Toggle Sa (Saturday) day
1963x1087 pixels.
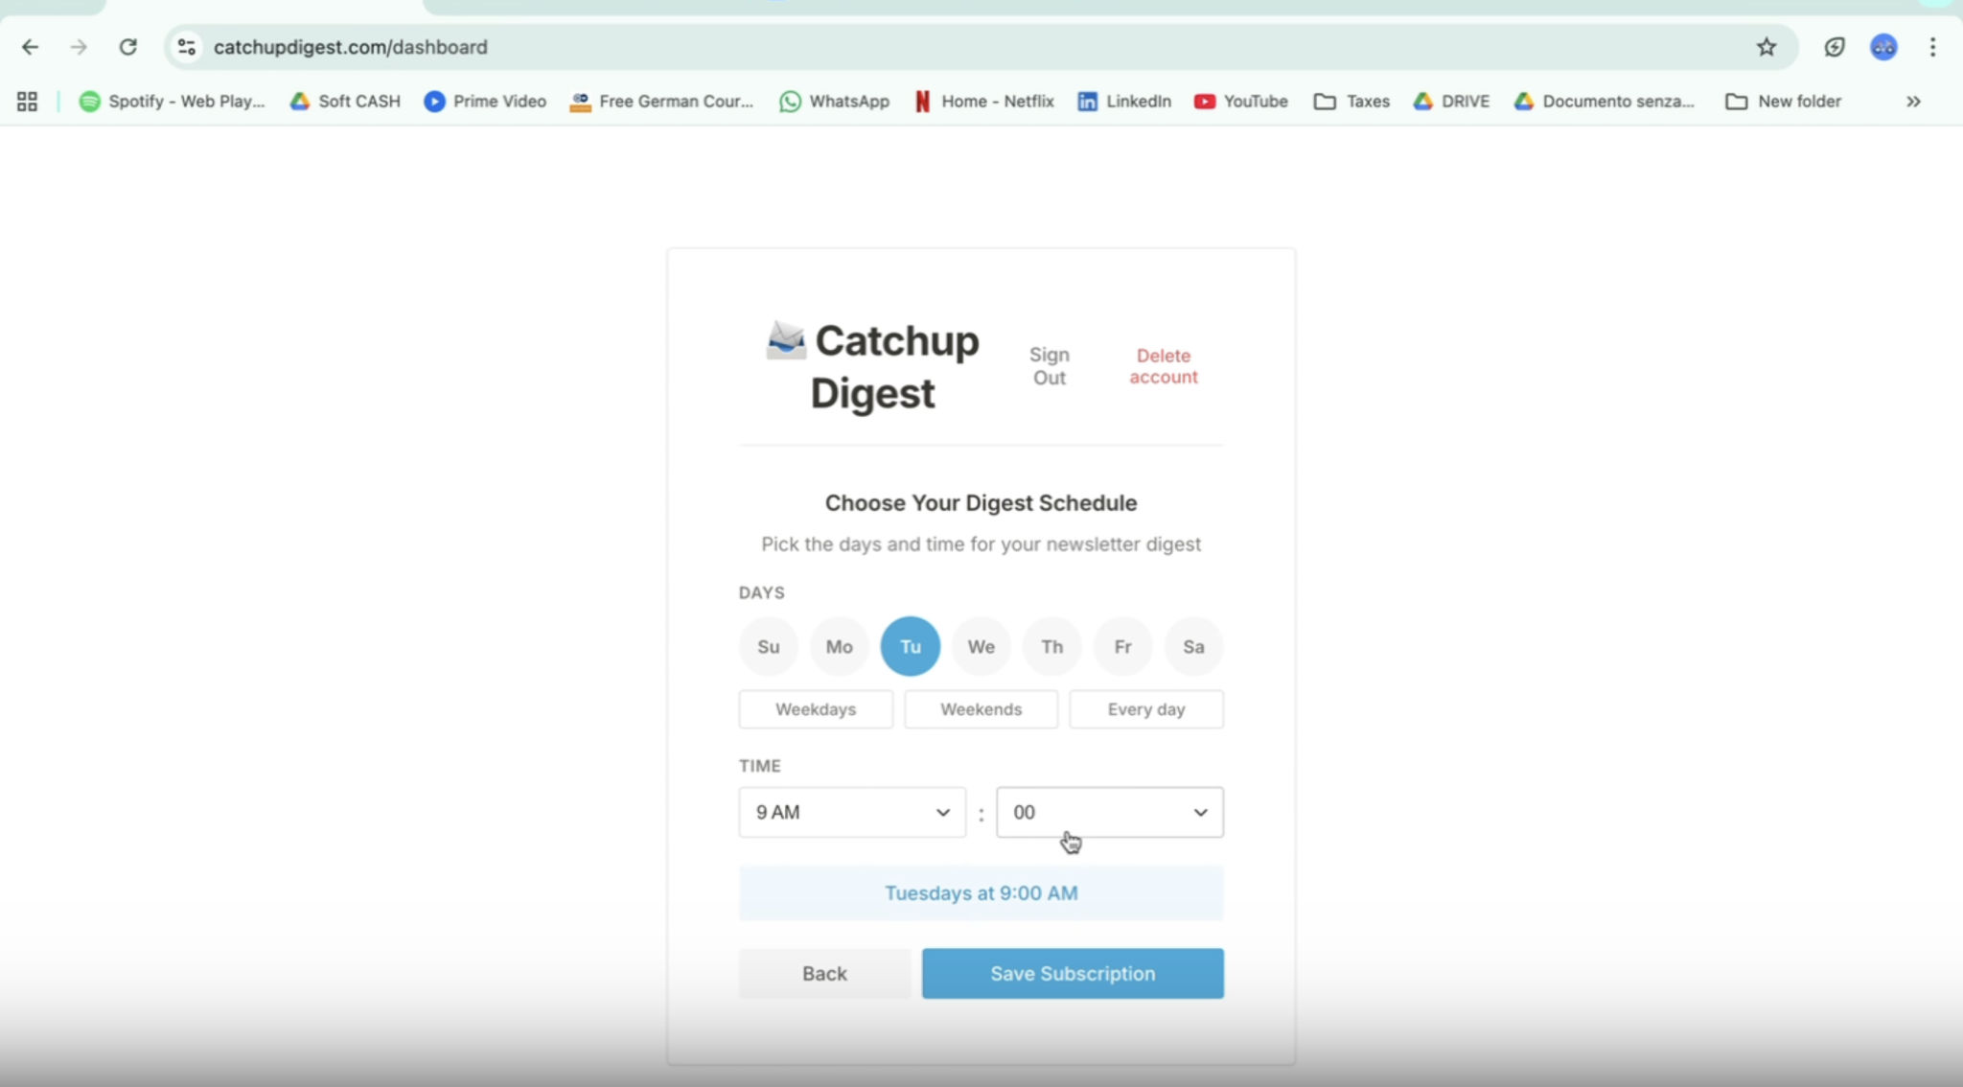point(1193,647)
